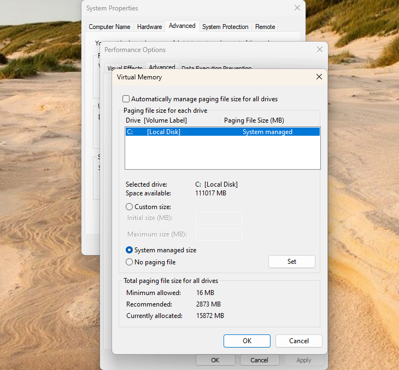This screenshot has height=370, width=399.
Task: Open Computer Name tab in System Properties
Action: tap(109, 27)
